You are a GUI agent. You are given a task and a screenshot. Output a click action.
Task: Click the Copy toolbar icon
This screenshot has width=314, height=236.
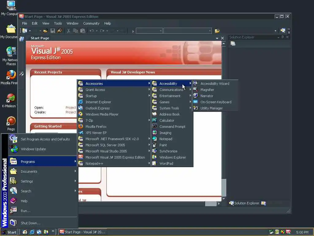(75, 31)
